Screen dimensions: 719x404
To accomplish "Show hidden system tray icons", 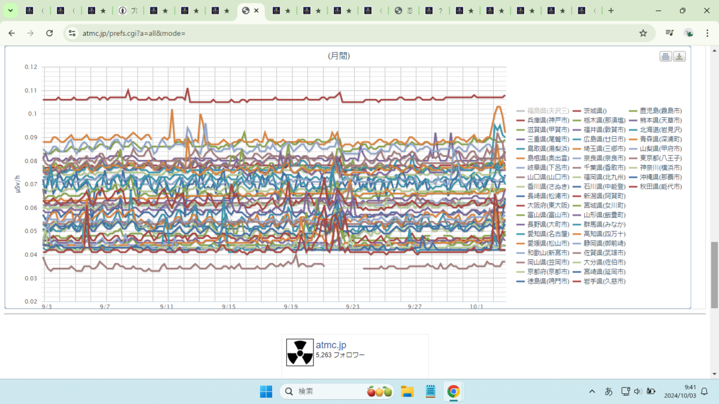I will pos(592,391).
